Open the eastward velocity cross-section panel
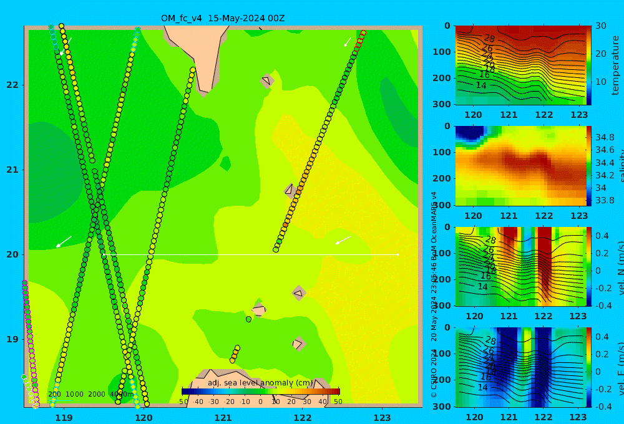This screenshot has width=624, height=424. click(520, 367)
